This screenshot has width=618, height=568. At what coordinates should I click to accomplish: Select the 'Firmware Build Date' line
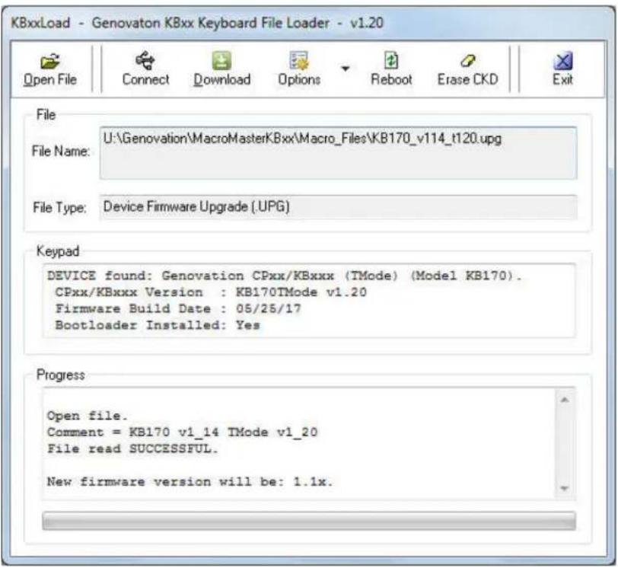pos(178,308)
